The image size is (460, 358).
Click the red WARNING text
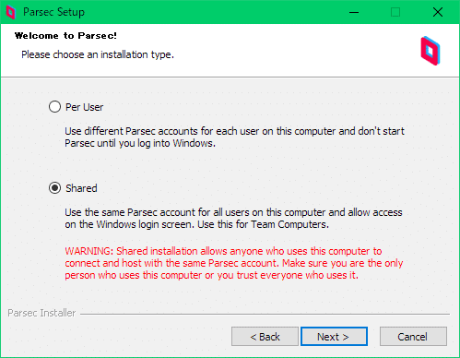coord(234,263)
